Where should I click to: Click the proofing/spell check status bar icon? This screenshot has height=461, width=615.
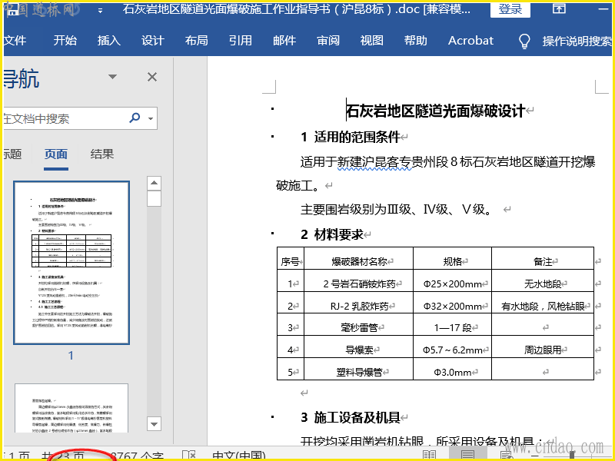tap(188, 456)
